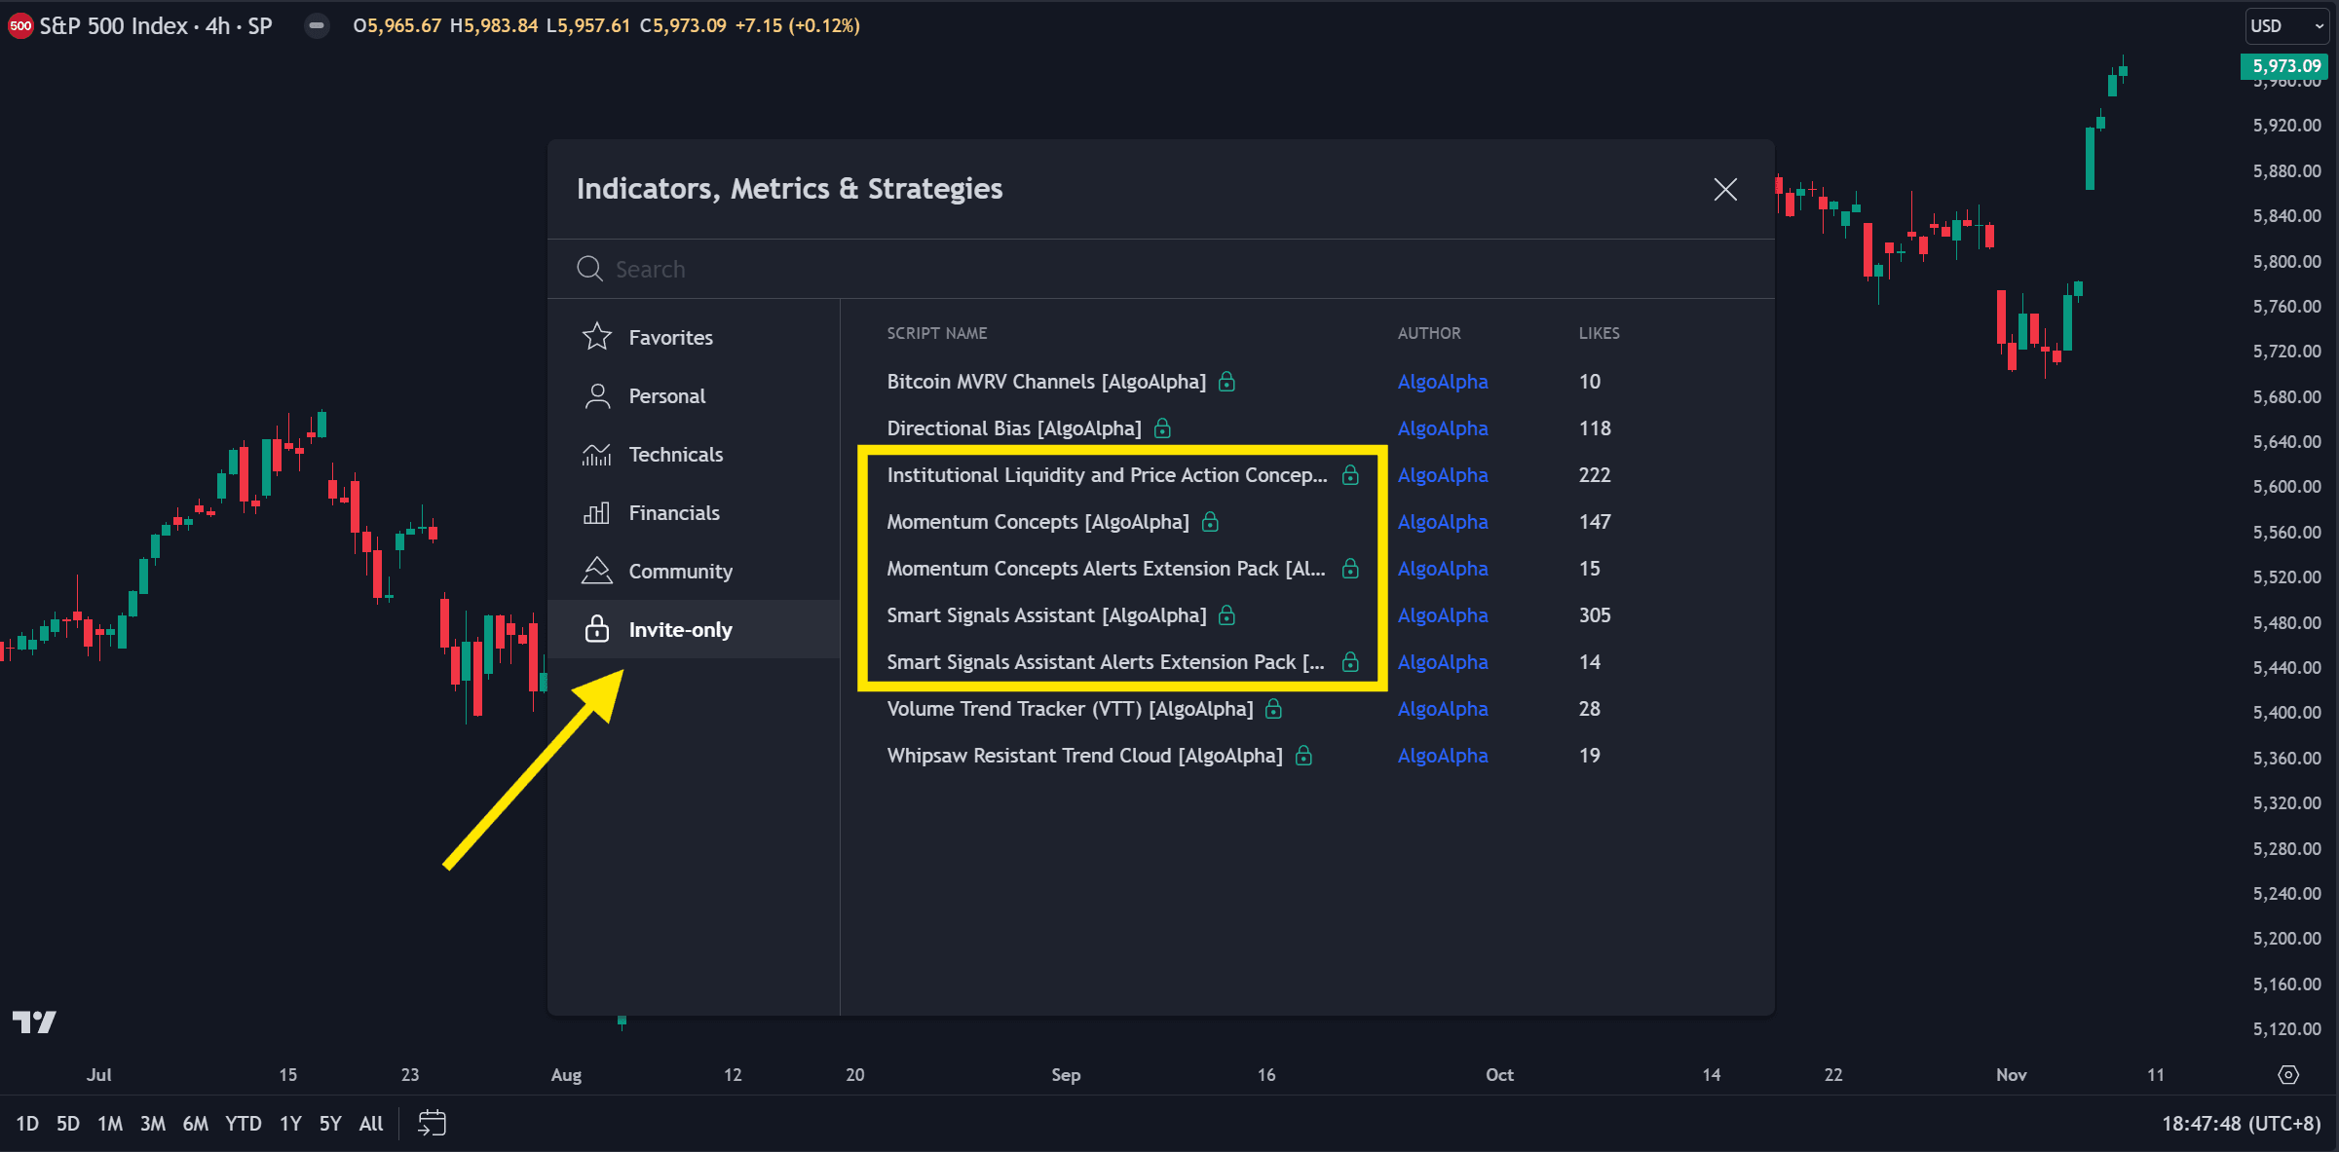The height and width of the screenshot is (1152, 2339).
Task: Open the USD currency dropdown
Action: point(2284,25)
